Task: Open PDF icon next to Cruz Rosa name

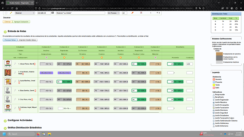Action: pos(32,100)
